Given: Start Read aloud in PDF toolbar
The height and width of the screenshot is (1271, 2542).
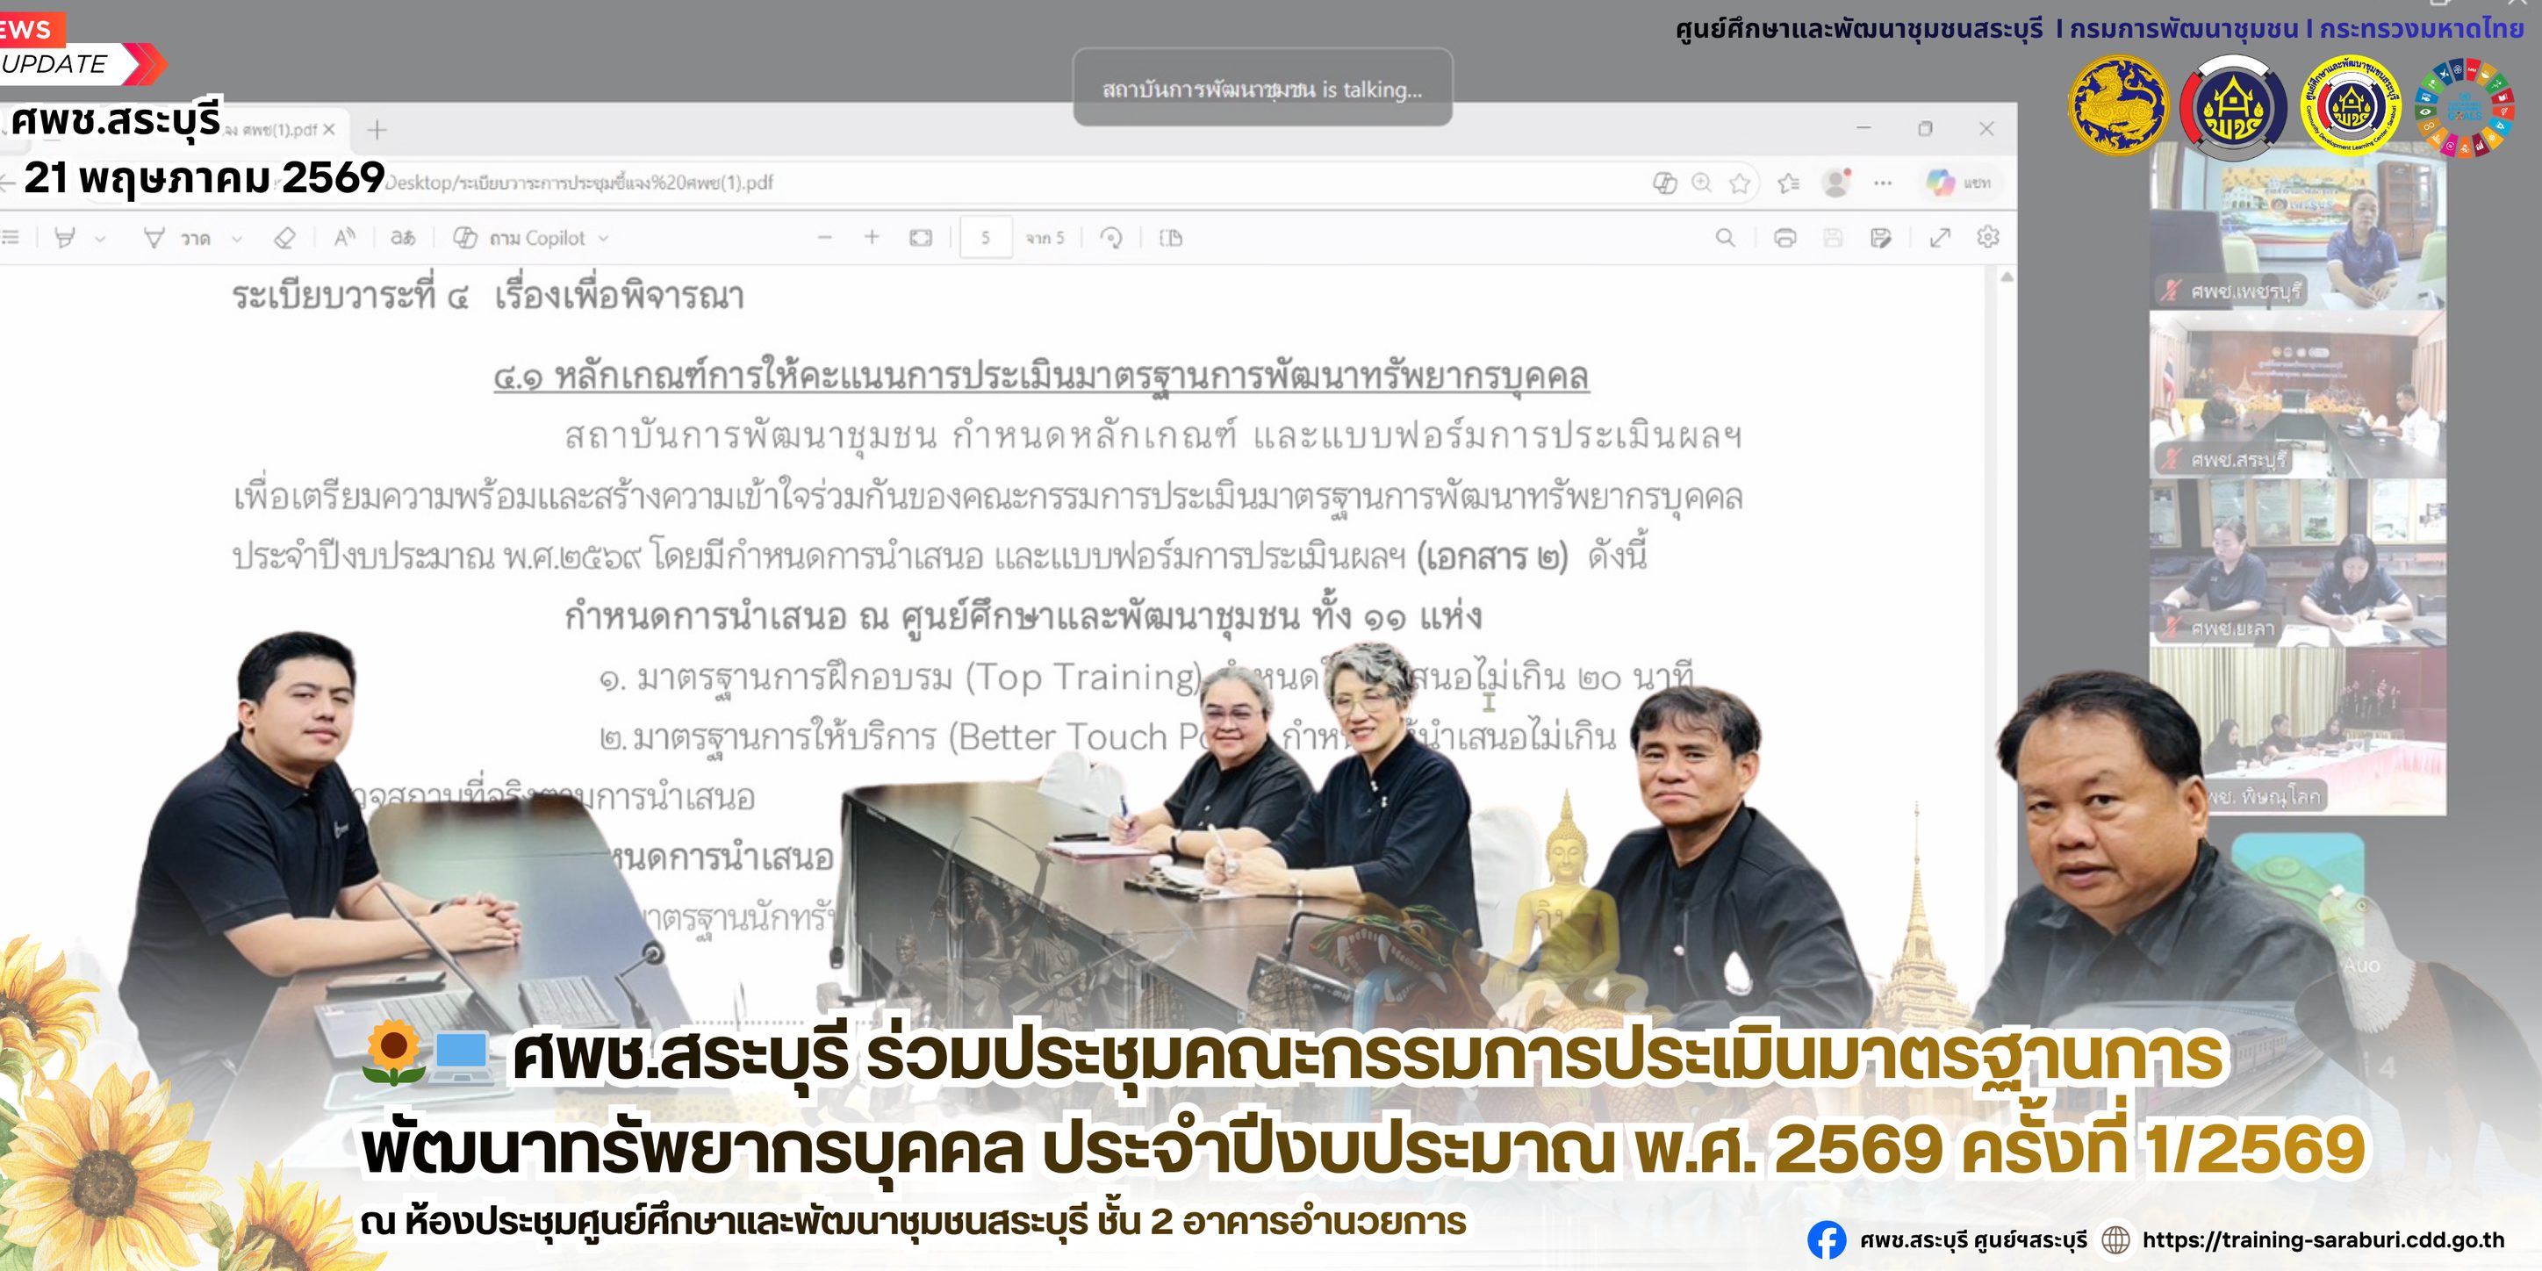Looking at the screenshot, I should (x=344, y=238).
